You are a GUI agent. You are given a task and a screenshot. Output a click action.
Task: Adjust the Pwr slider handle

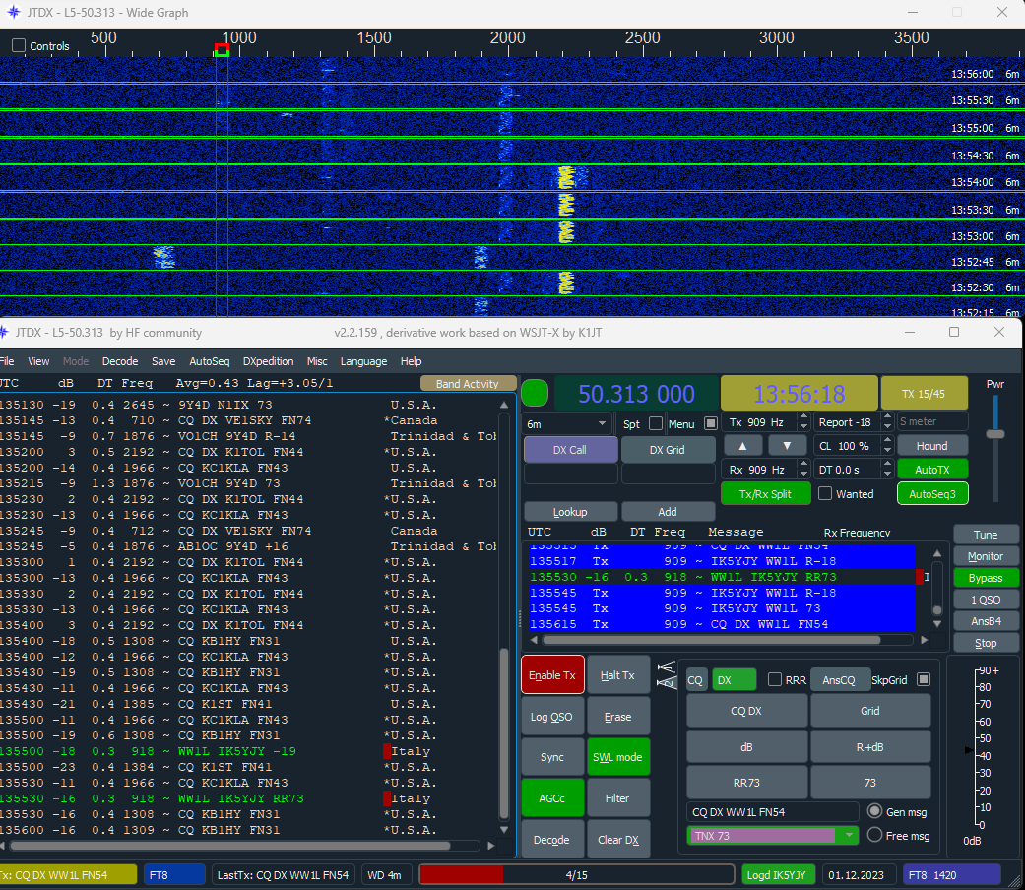[x=994, y=434]
